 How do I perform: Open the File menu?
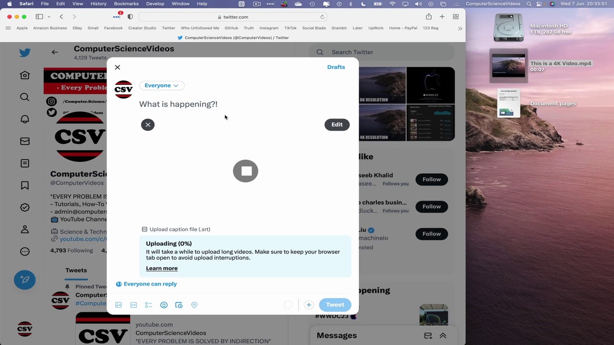45,4
